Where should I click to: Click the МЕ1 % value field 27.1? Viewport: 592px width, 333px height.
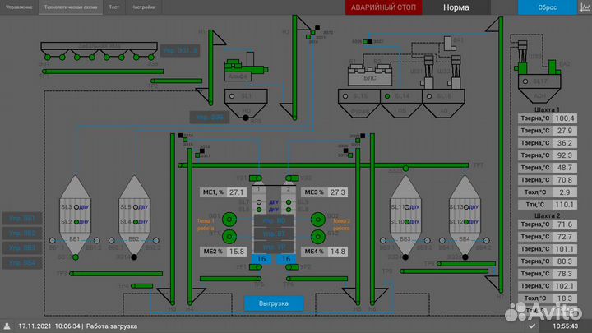(x=237, y=192)
